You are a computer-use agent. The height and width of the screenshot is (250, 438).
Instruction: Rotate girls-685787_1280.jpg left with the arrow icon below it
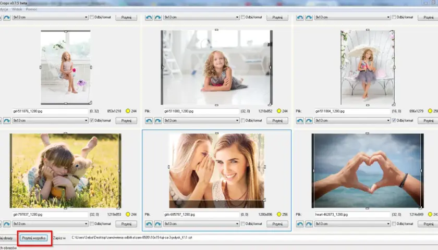(149, 224)
